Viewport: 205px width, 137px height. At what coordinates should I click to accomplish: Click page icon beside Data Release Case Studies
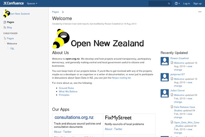point(172,107)
